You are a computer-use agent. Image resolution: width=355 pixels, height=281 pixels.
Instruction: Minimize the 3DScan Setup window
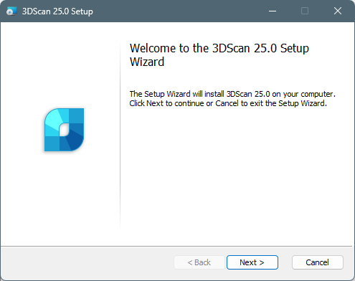point(273,11)
